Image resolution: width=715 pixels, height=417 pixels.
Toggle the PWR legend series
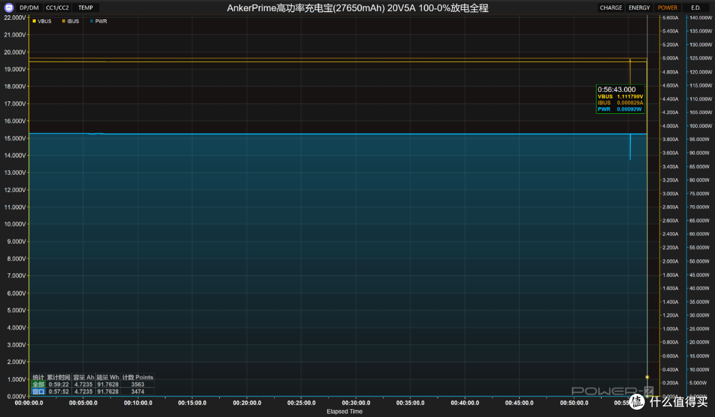(99, 21)
